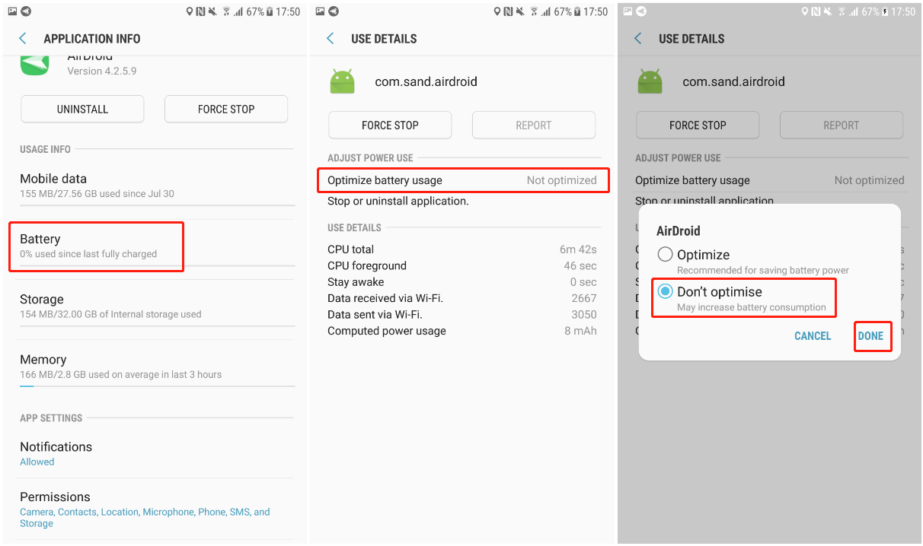Tap back arrow on Application Info screen

click(23, 39)
